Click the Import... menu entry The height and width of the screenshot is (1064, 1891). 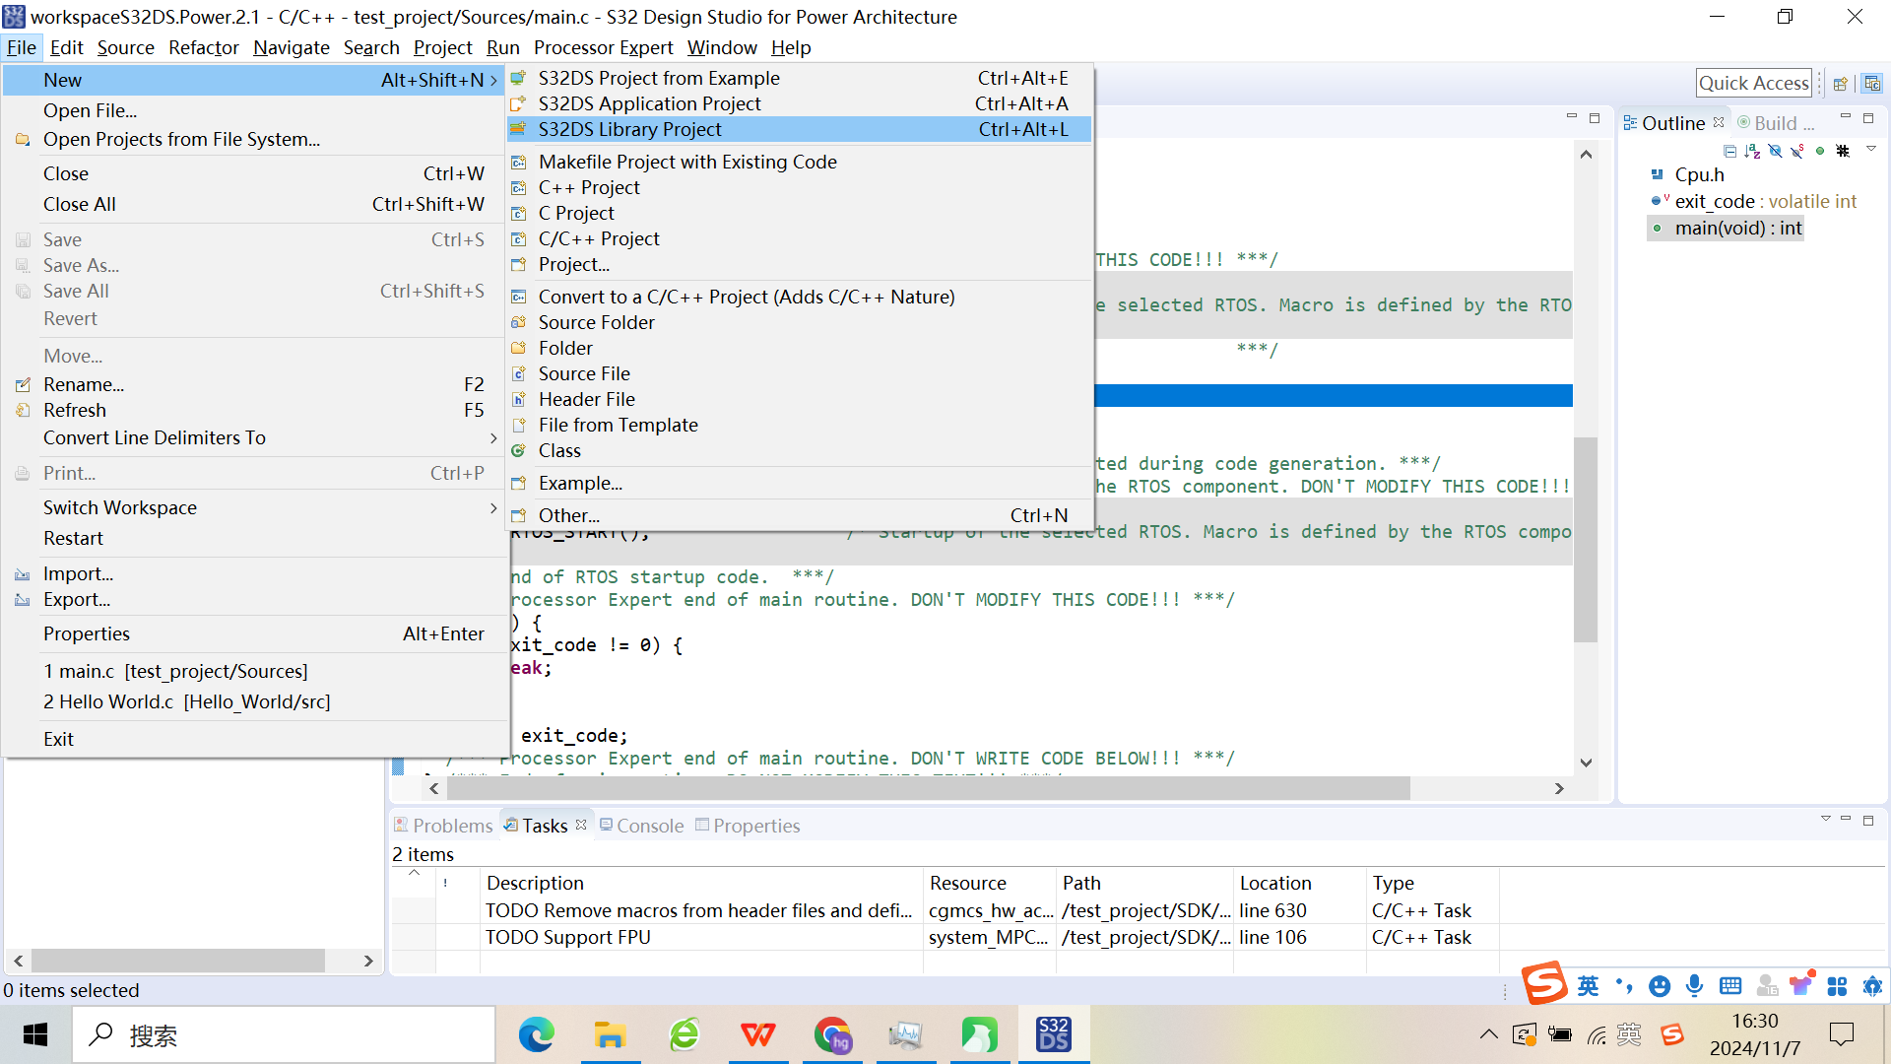coord(78,573)
